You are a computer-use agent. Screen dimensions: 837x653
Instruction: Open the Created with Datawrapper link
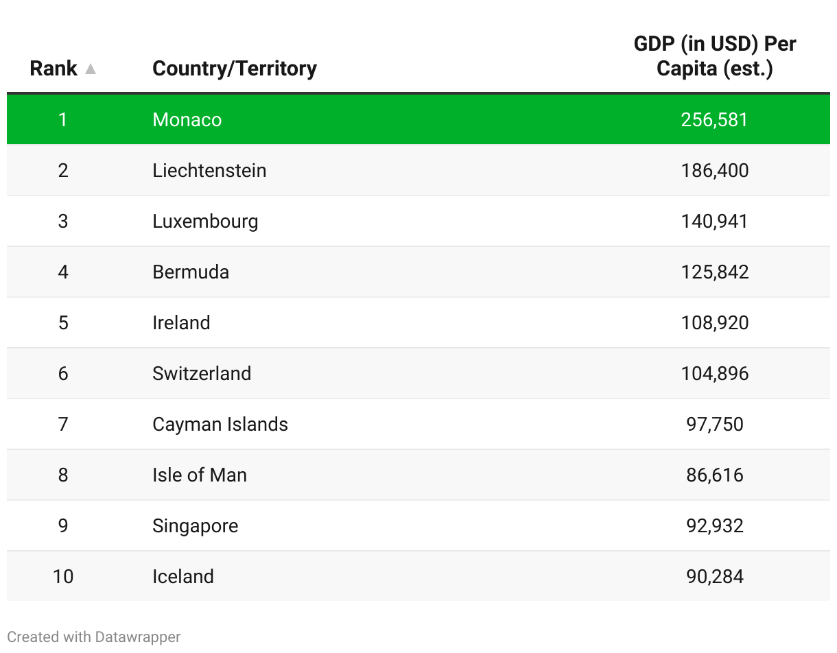pos(94,637)
